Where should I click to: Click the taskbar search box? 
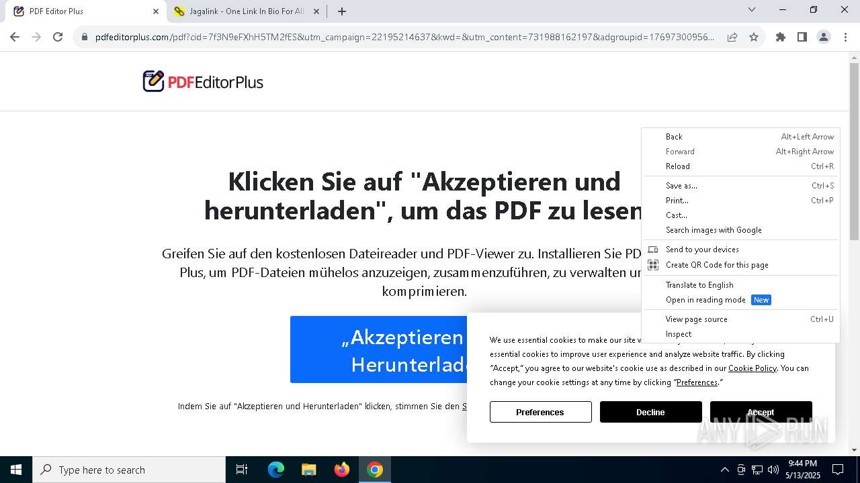(x=129, y=470)
